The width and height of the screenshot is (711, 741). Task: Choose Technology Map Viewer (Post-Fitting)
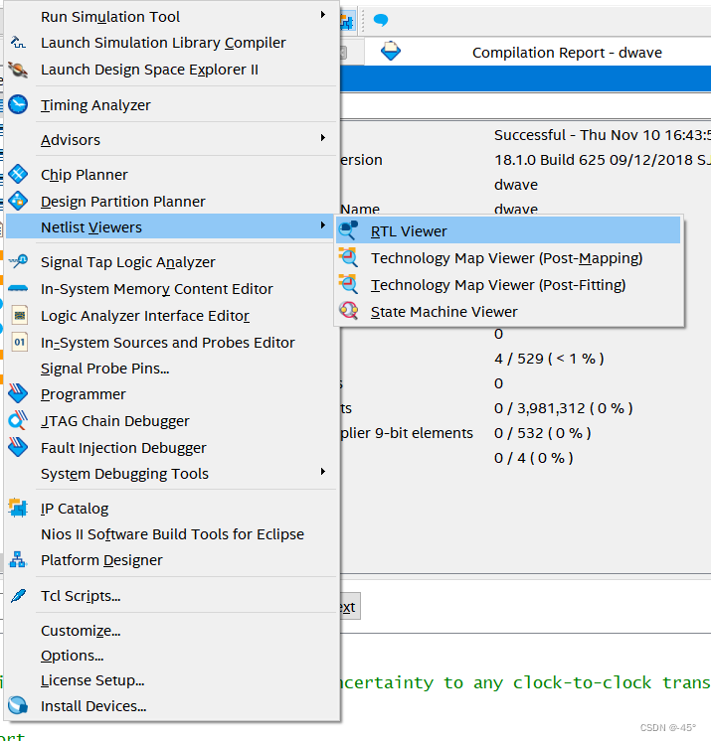pyautogui.click(x=508, y=285)
